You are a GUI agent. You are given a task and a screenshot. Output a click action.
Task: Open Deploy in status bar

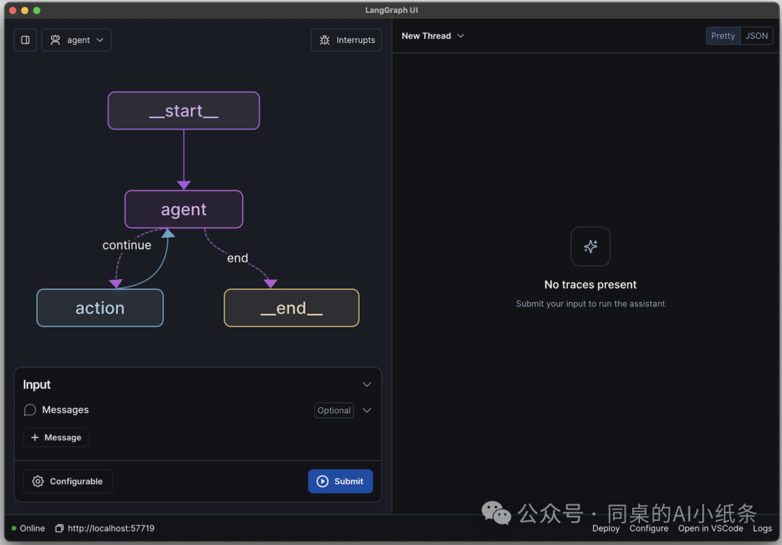tap(606, 528)
